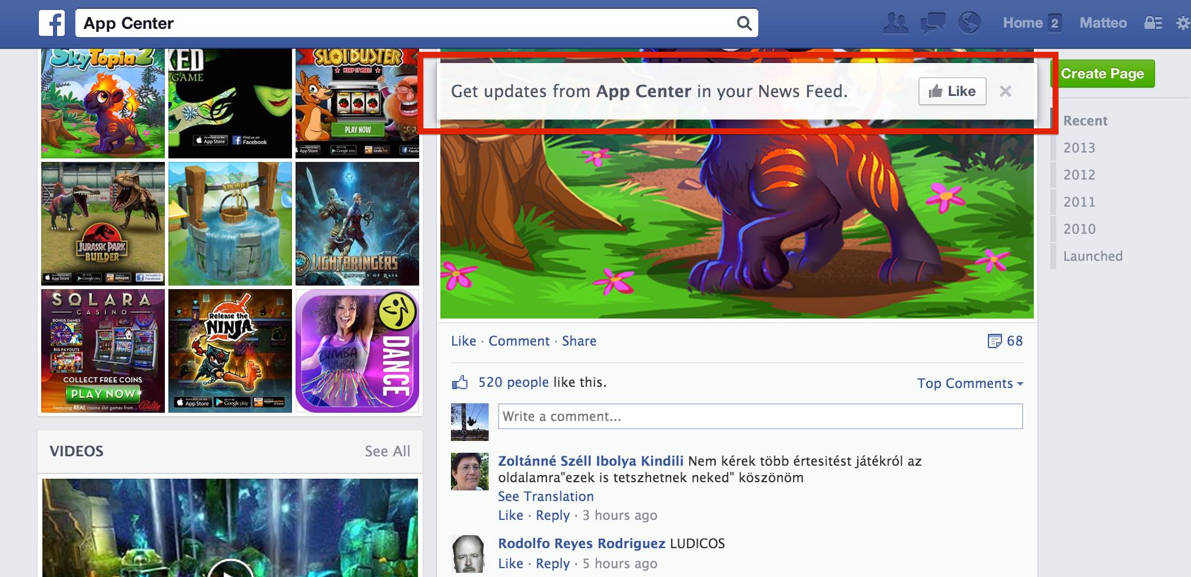This screenshot has height=577, width=1191.
Task: Open the water well game thumbnail
Action: coord(230,224)
